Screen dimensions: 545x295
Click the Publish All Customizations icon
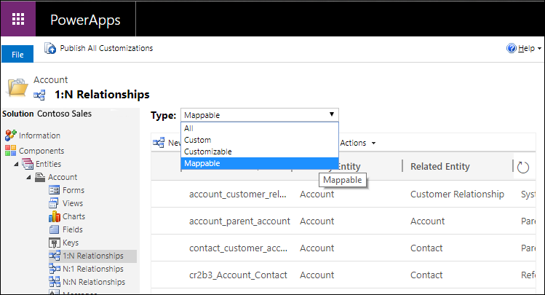50,48
